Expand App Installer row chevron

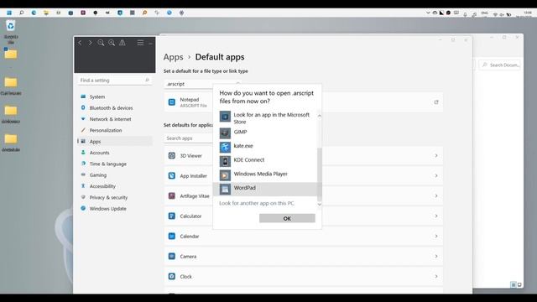point(436,175)
